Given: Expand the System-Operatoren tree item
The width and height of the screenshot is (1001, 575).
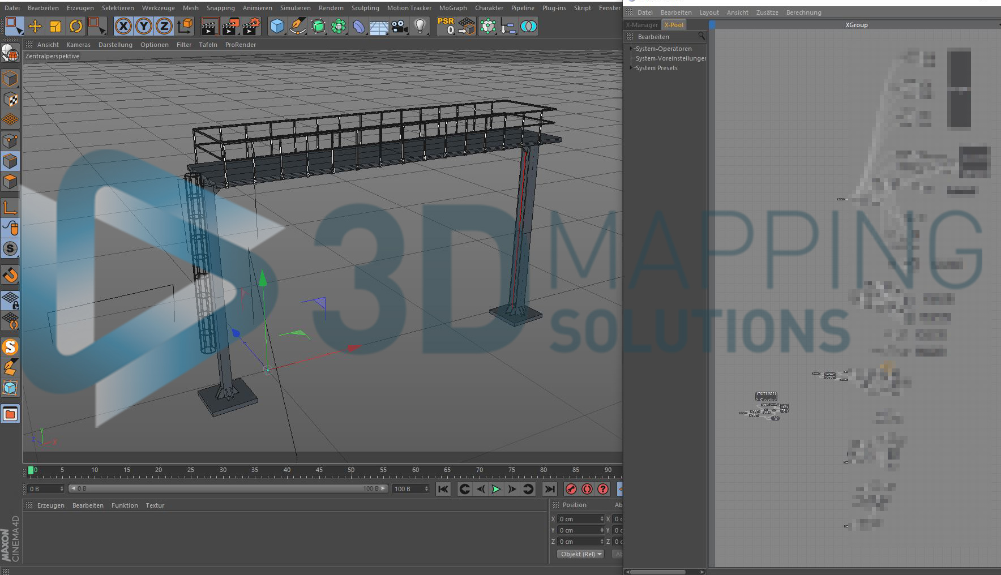Looking at the screenshot, I should coord(632,49).
